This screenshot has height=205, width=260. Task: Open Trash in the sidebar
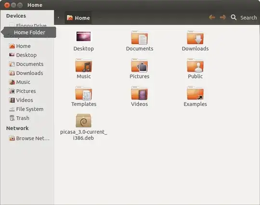point(19,118)
